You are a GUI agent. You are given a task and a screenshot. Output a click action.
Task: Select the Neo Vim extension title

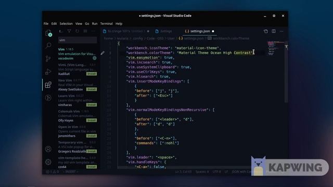(65, 81)
